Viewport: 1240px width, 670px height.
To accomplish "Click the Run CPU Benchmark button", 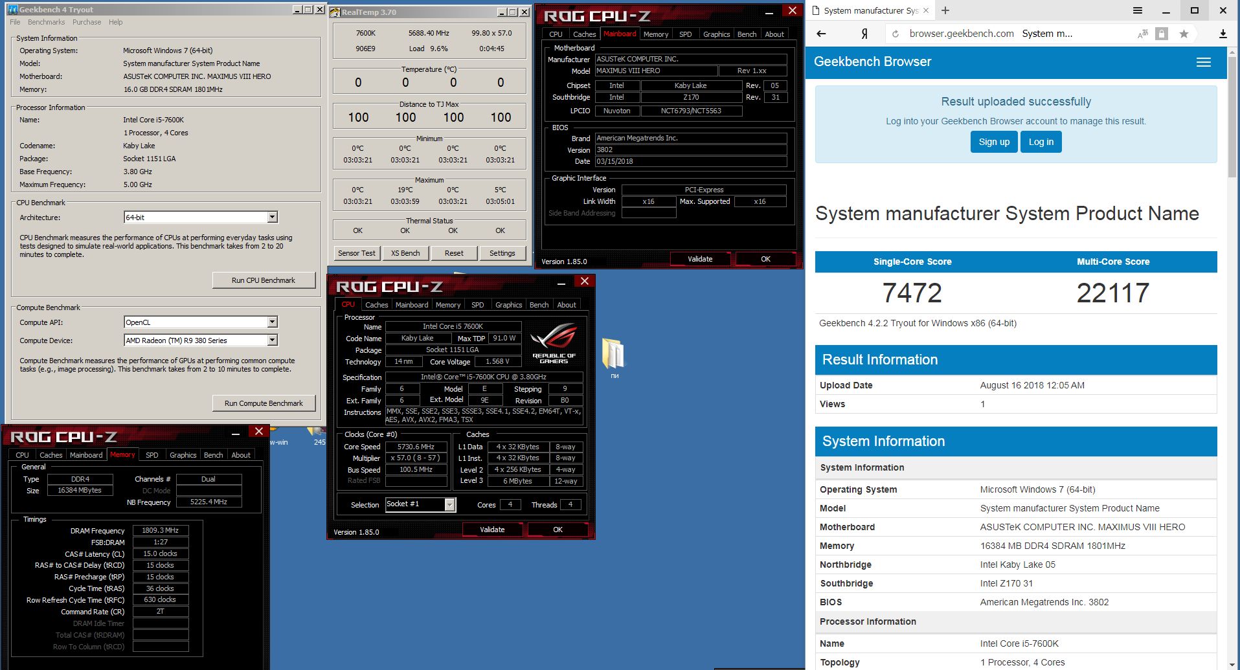I will coord(264,280).
